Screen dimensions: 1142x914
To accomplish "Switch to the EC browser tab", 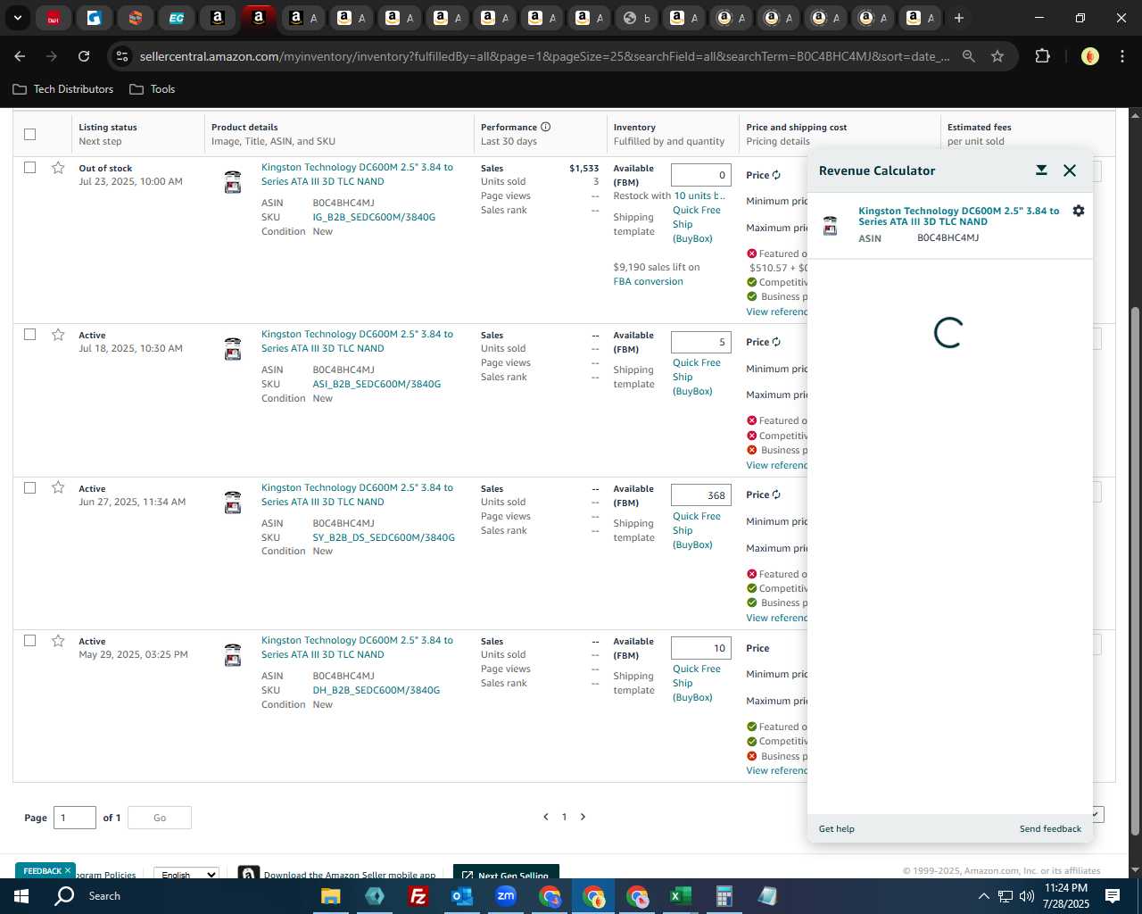I will click(x=177, y=18).
